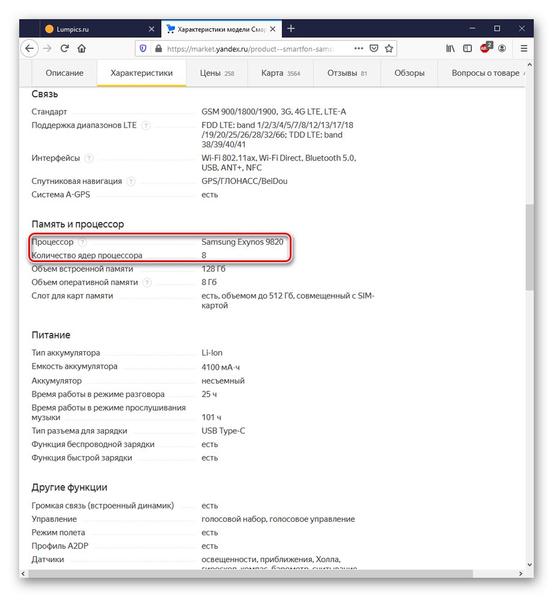
Task: Show help for Спутниковая навигация
Action: click(x=130, y=181)
